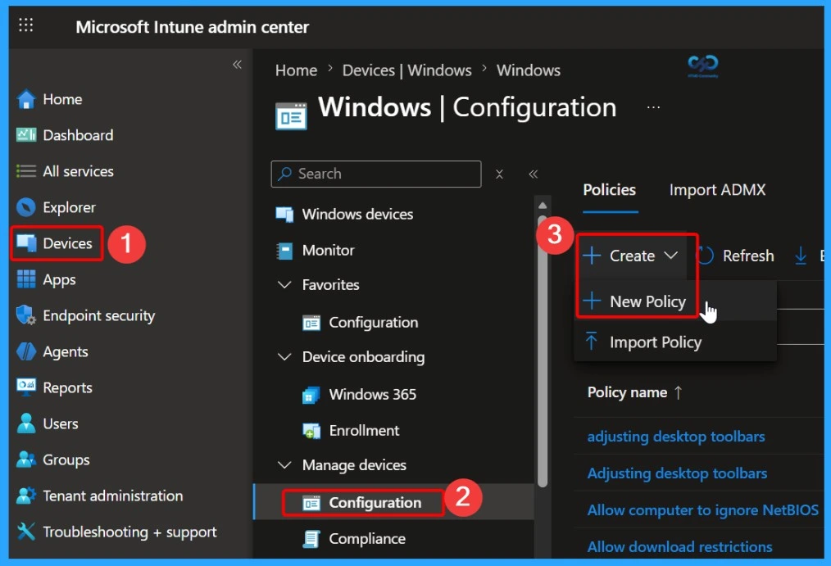The width and height of the screenshot is (831, 566).
Task: Switch to the Import ADMX tab
Action: 717,189
